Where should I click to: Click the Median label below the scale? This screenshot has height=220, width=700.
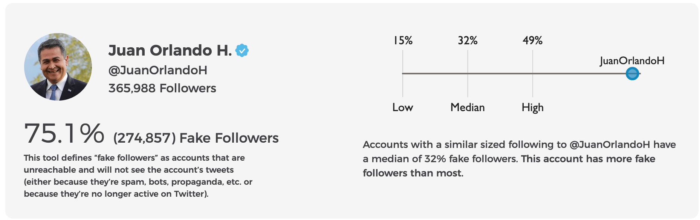468,108
